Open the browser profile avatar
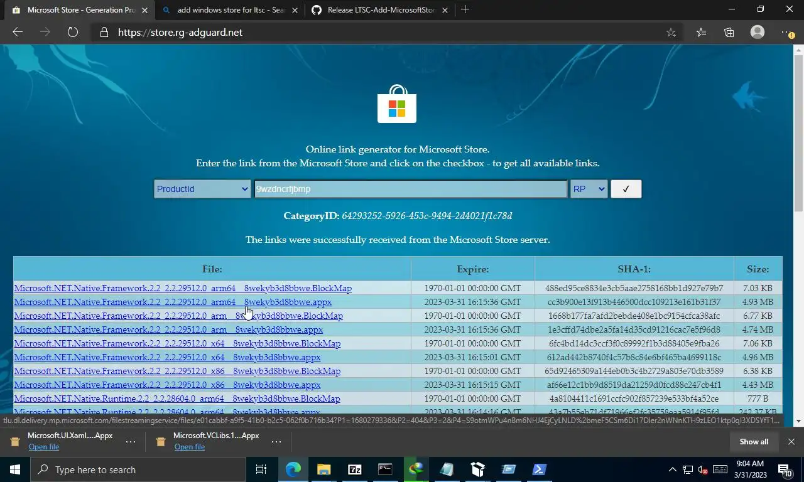 pyautogui.click(x=758, y=32)
